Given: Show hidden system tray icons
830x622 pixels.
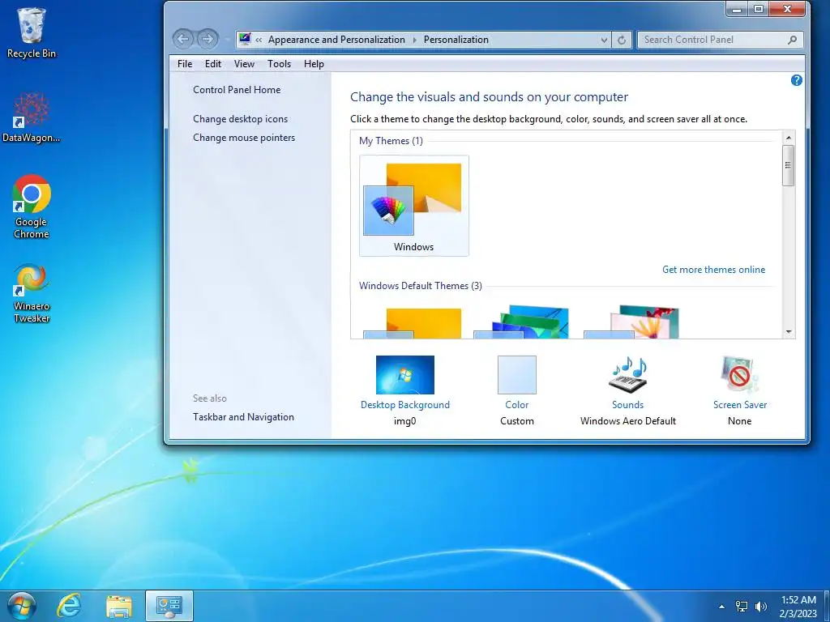Looking at the screenshot, I should tap(721, 607).
